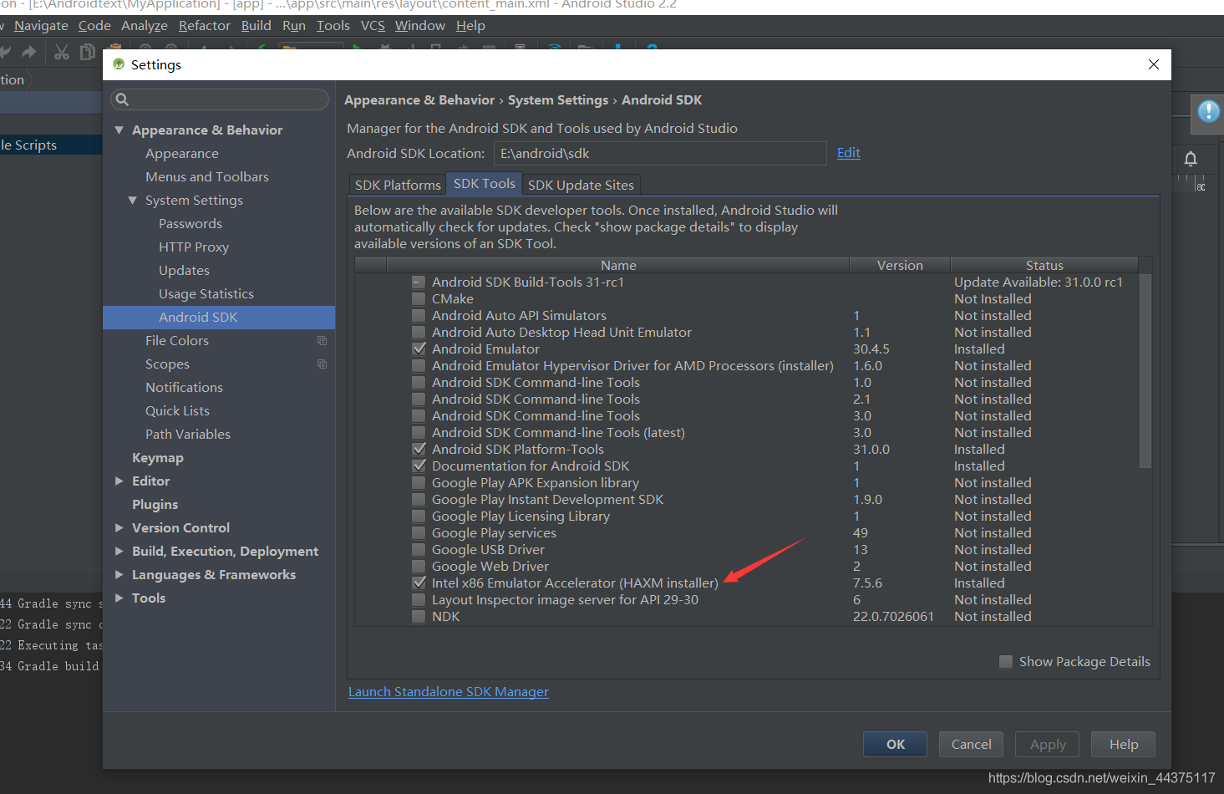Open the Navigate menu
1224x794 pixels.
pos(41,26)
